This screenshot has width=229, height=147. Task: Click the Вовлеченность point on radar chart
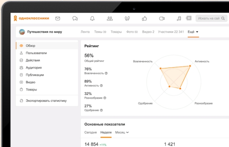coord(160,68)
